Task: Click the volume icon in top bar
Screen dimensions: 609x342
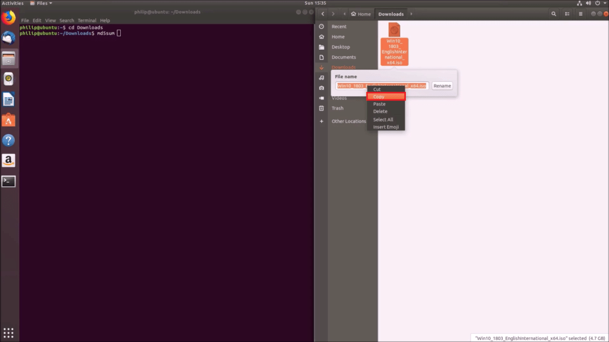Action: coord(588,3)
